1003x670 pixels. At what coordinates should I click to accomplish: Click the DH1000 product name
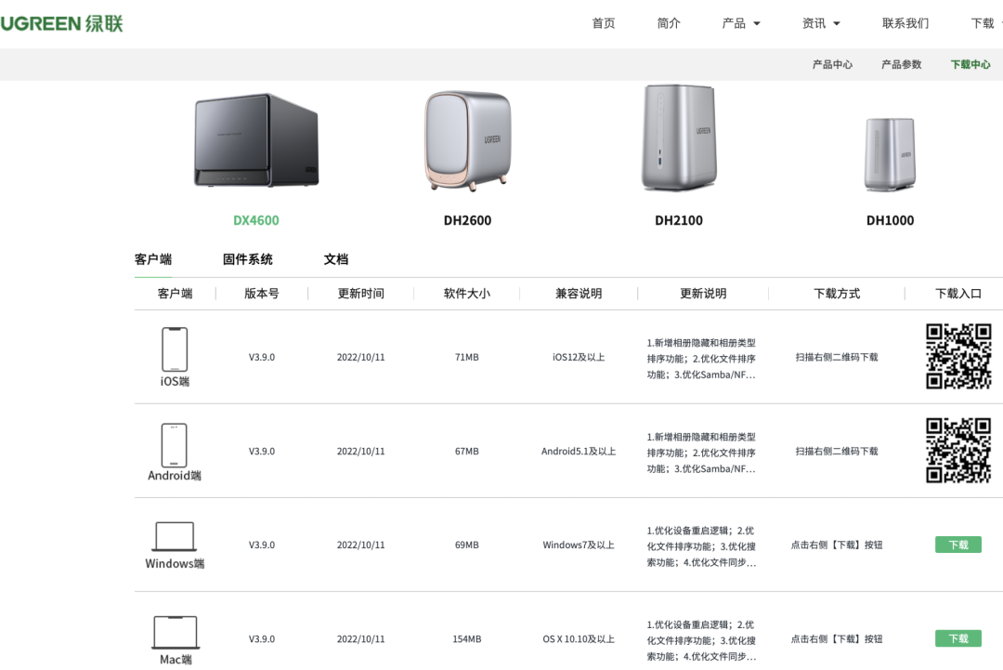[x=890, y=220]
